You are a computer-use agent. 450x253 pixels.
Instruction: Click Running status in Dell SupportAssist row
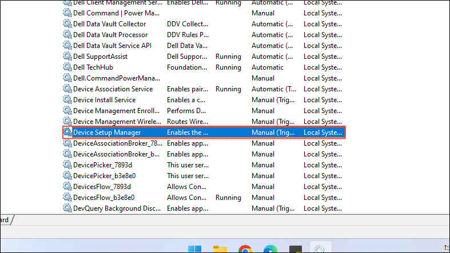click(228, 57)
